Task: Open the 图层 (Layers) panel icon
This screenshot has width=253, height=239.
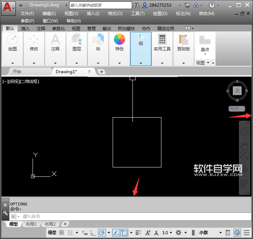Action: [x=76, y=39]
